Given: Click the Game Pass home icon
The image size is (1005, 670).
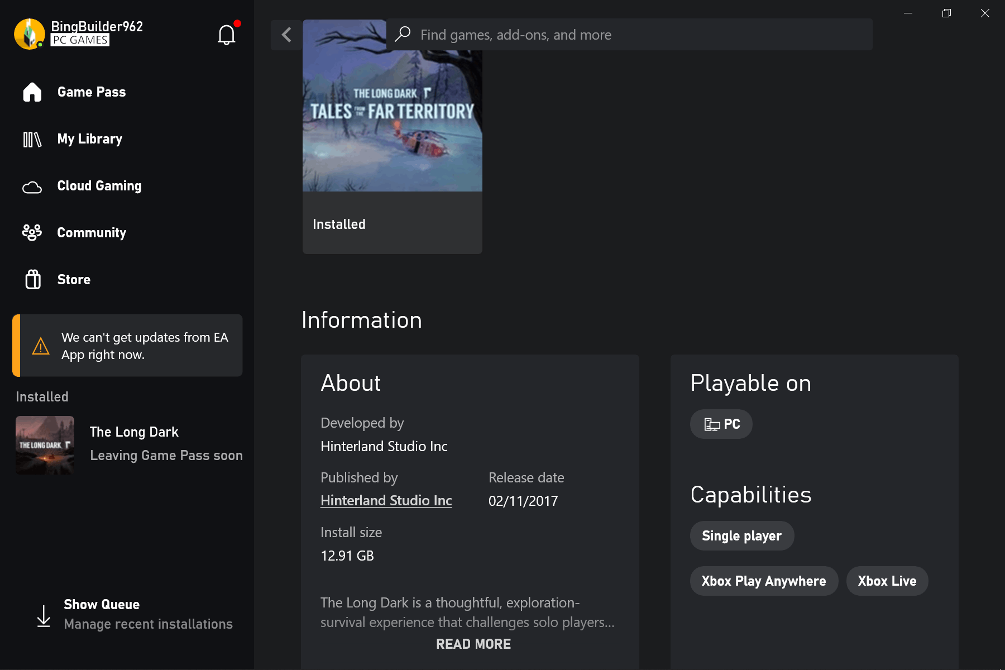Looking at the screenshot, I should [x=32, y=92].
